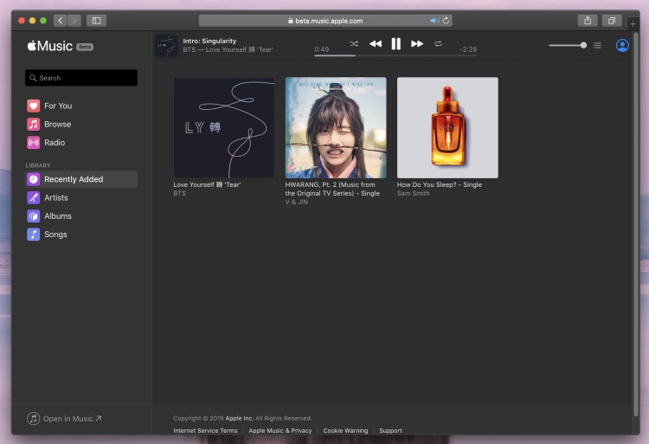
Task: Open the Cookie Warning link
Action: pos(345,430)
